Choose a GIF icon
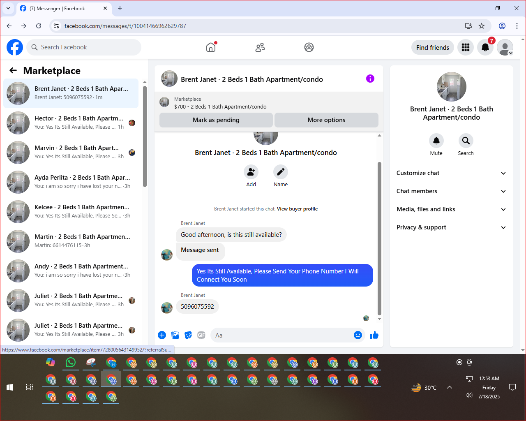 (201, 335)
